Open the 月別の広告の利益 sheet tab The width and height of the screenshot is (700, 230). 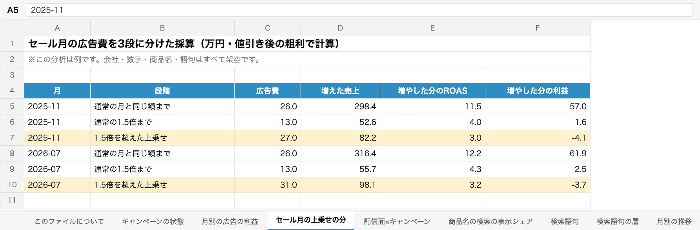(x=230, y=221)
